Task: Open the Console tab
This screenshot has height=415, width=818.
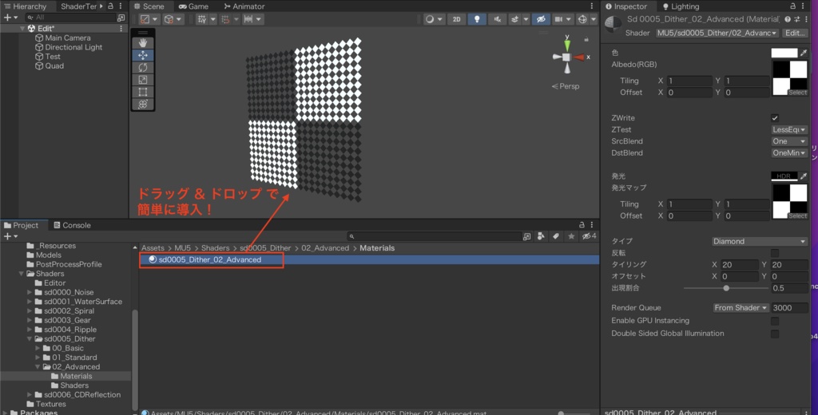Action: [72, 225]
